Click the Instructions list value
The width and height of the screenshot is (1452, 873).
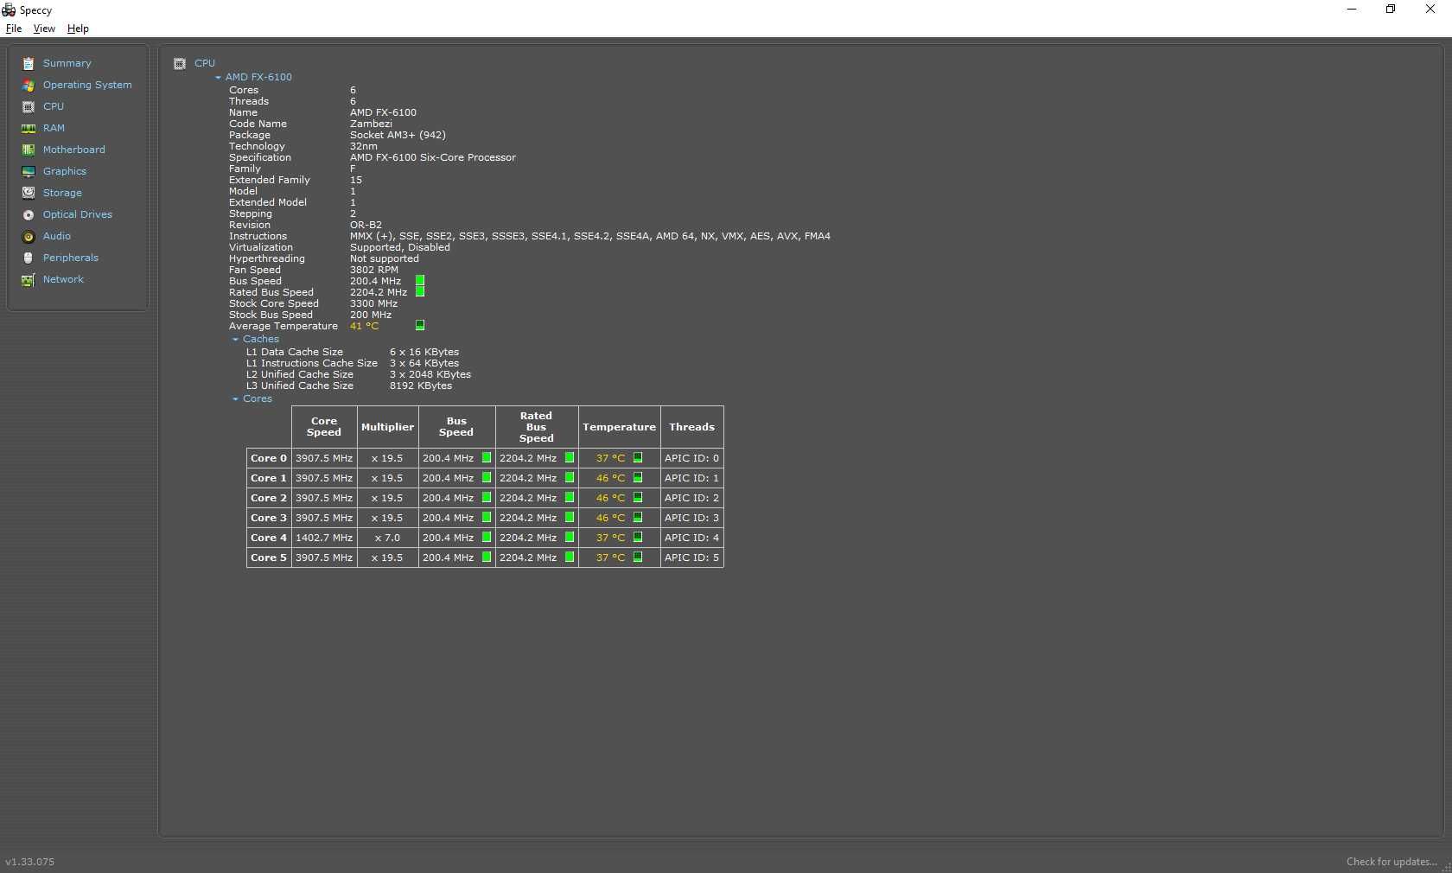point(590,236)
